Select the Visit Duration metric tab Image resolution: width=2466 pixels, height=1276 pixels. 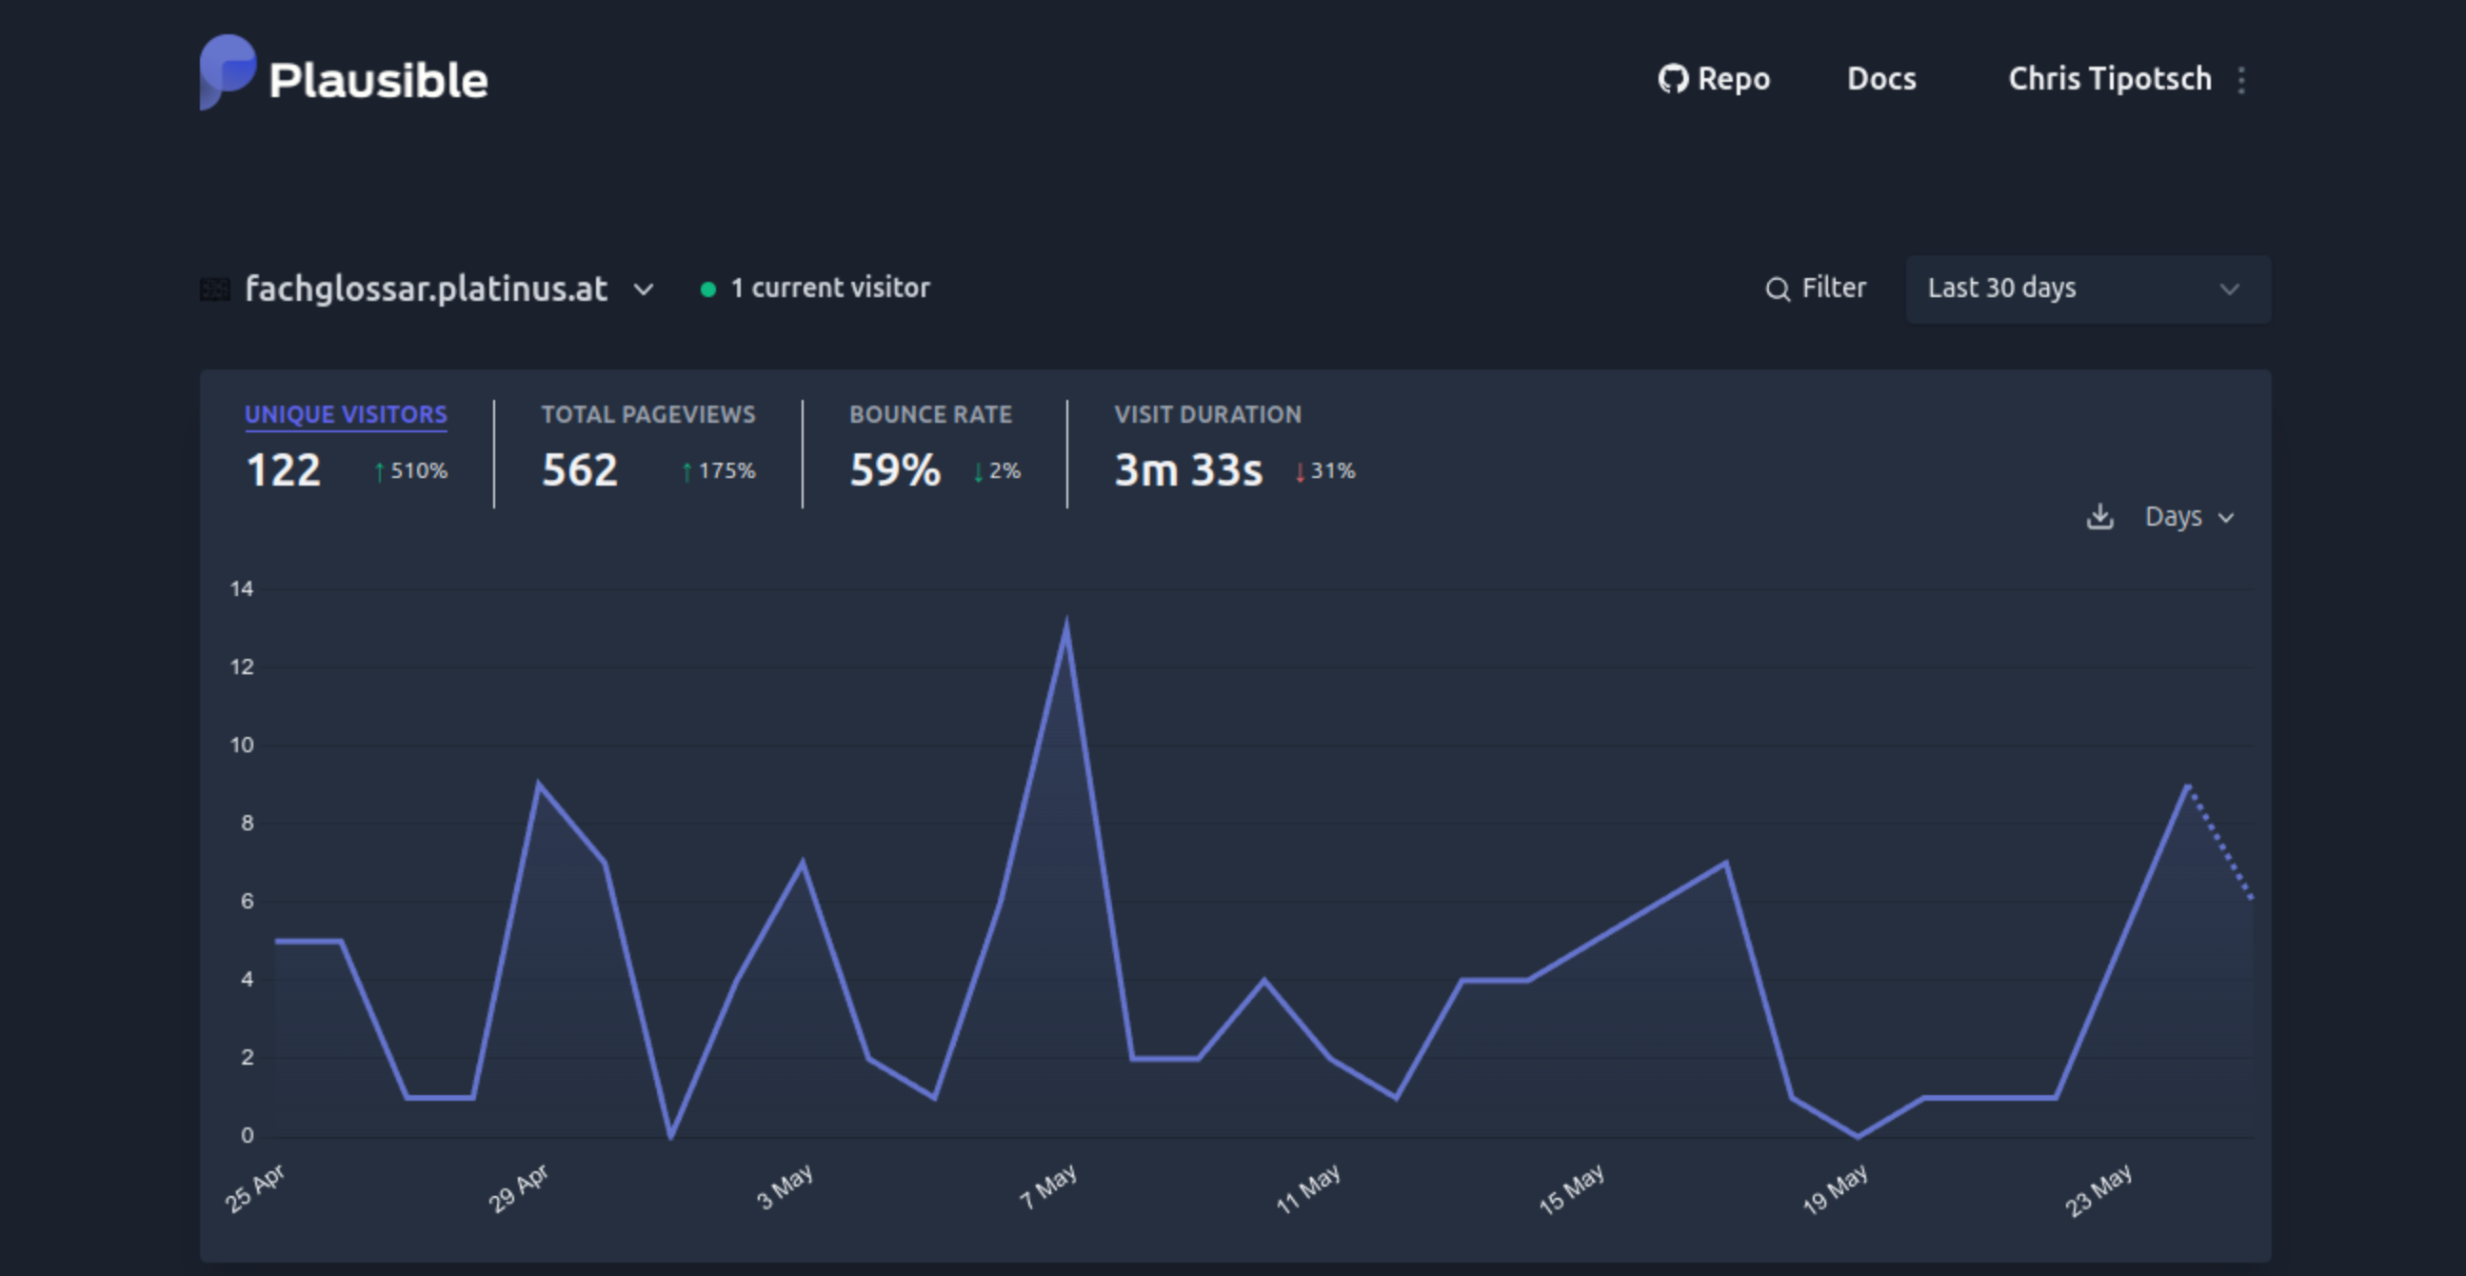pyautogui.click(x=1207, y=414)
